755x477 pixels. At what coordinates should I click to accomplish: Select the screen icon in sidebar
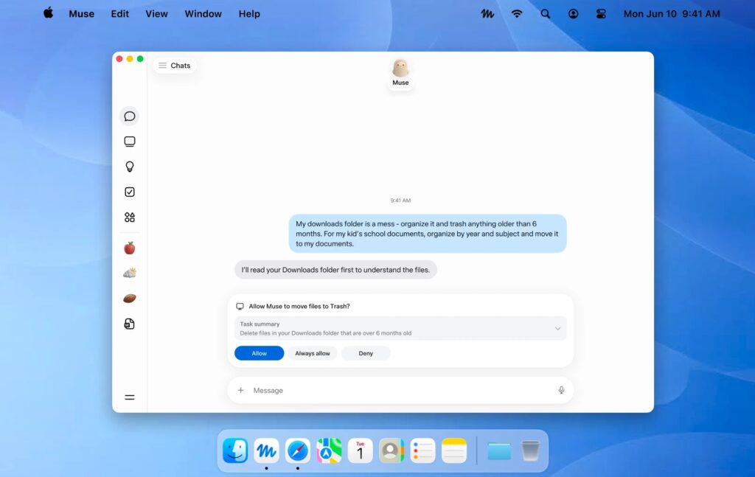pos(130,142)
